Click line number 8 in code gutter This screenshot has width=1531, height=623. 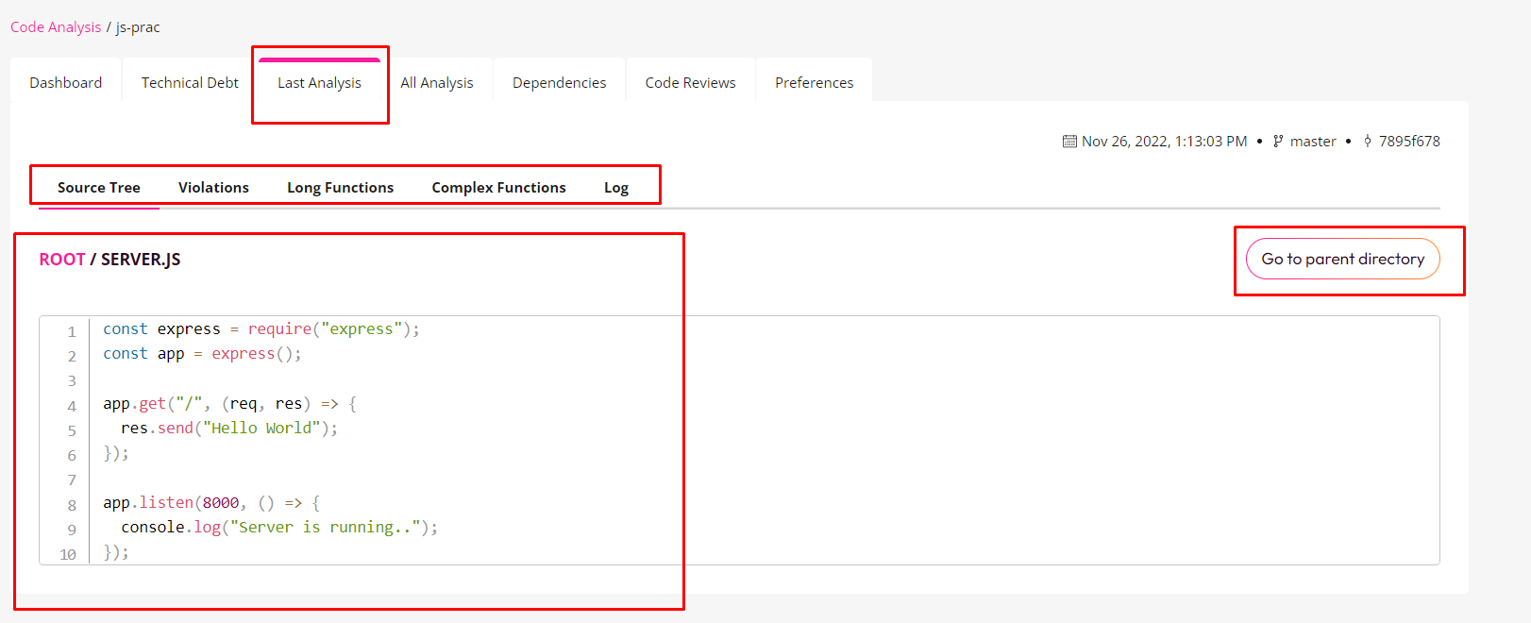[x=72, y=505]
